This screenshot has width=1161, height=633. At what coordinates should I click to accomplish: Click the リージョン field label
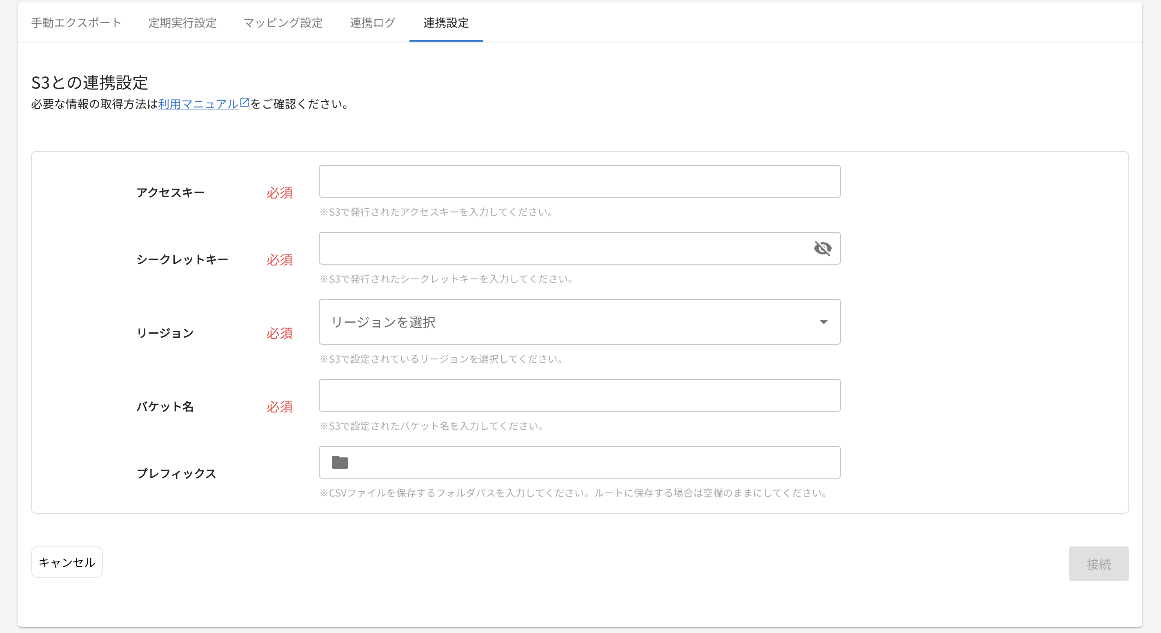pyautogui.click(x=165, y=333)
